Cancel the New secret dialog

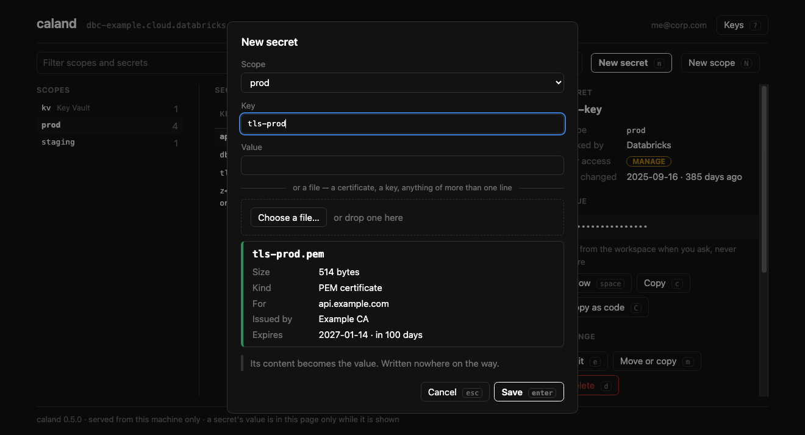(455, 392)
